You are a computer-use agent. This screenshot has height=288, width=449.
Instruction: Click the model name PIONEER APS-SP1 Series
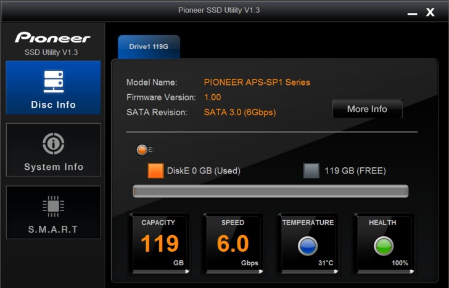(257, 82)
